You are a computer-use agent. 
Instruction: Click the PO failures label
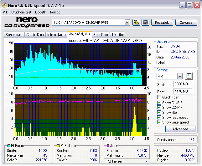(115, 161)
